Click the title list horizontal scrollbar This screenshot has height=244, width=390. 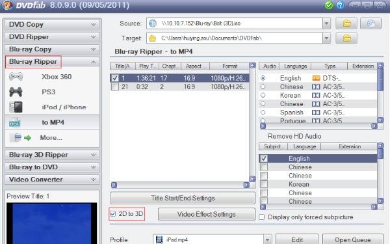coord(180,185)
